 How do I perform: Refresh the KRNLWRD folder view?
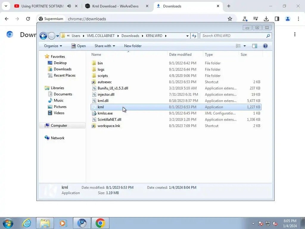[194, 36]
